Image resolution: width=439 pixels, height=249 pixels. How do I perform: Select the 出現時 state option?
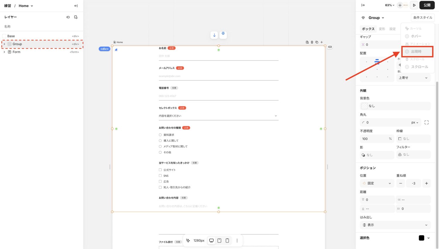click(416, 52)
